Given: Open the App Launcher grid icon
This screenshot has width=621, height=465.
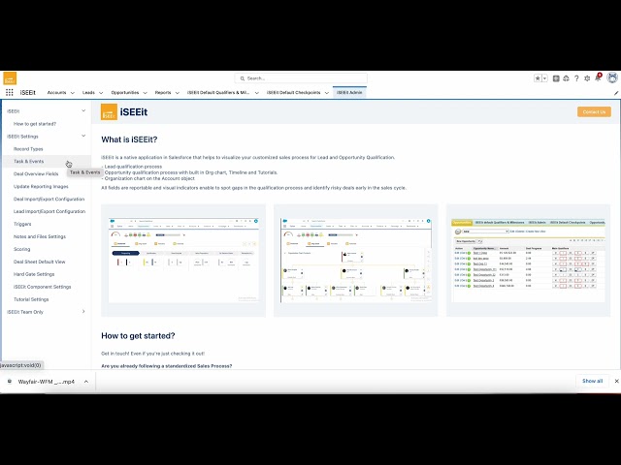Looking at the screenshot, I should (10, 93).
